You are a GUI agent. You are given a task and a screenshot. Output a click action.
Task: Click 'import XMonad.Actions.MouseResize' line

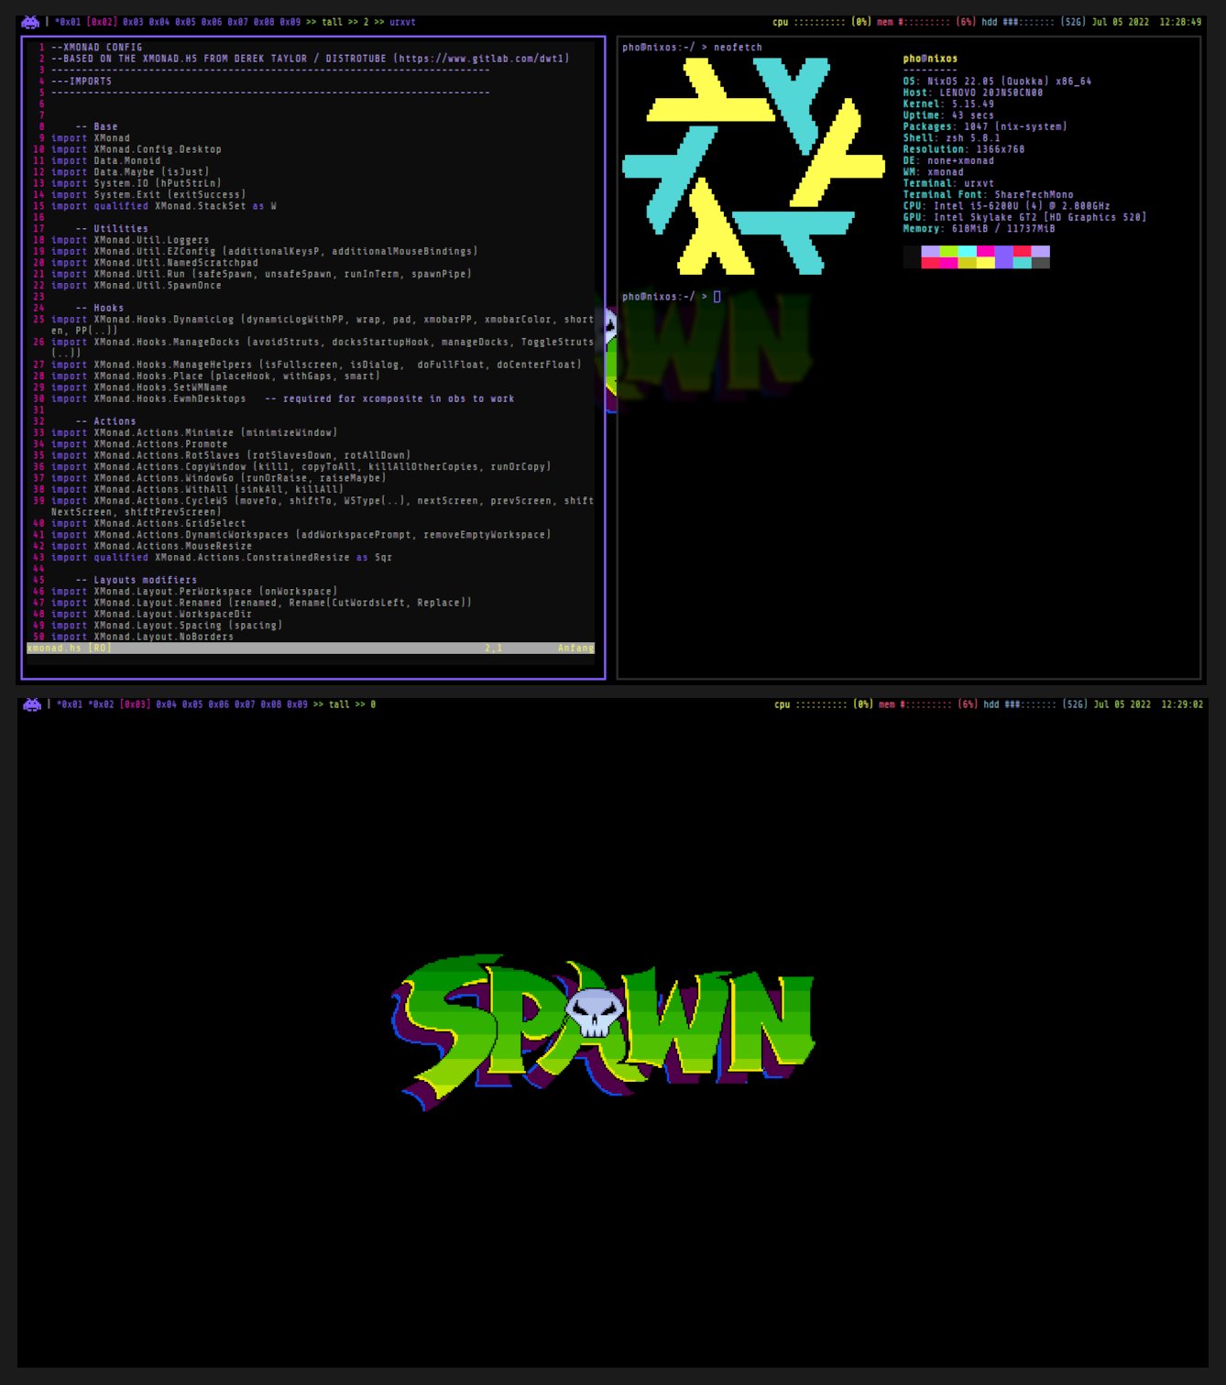click(151, 546)
